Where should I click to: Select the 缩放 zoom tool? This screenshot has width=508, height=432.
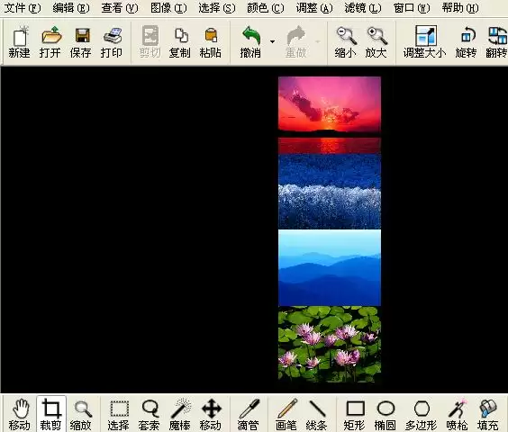click(81, 415)
